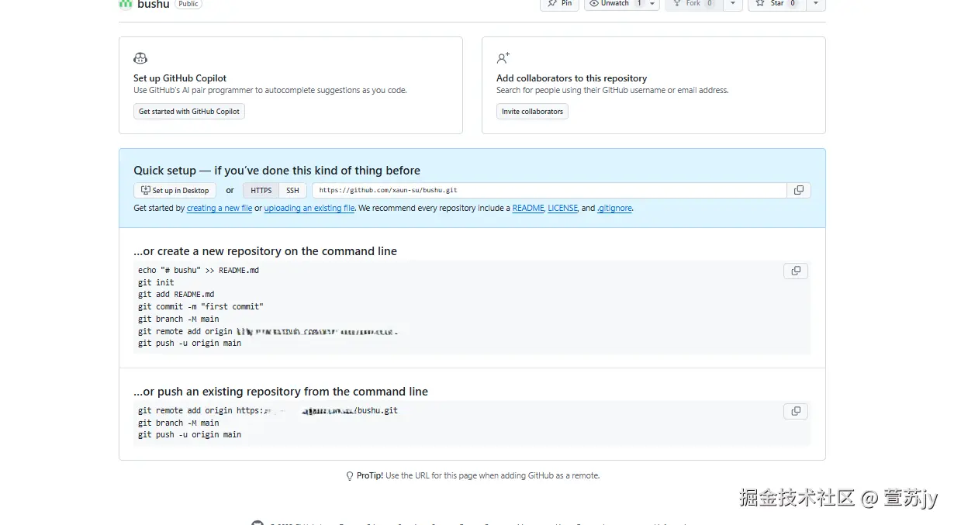Click the ProTip lightbulb icon
This screenshot has height=525, width=954.
(x=350, y=476)
